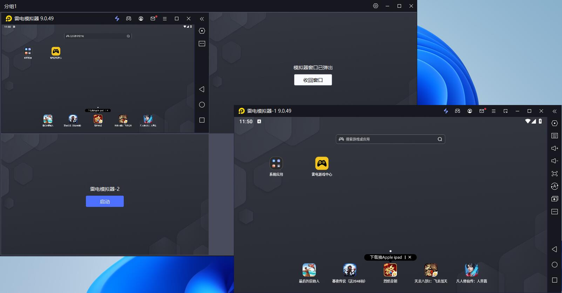Click Android home circle in 雷电模拟器 9.0.49 sidebar
Screen dimensions: 562x293
[202, 105]
